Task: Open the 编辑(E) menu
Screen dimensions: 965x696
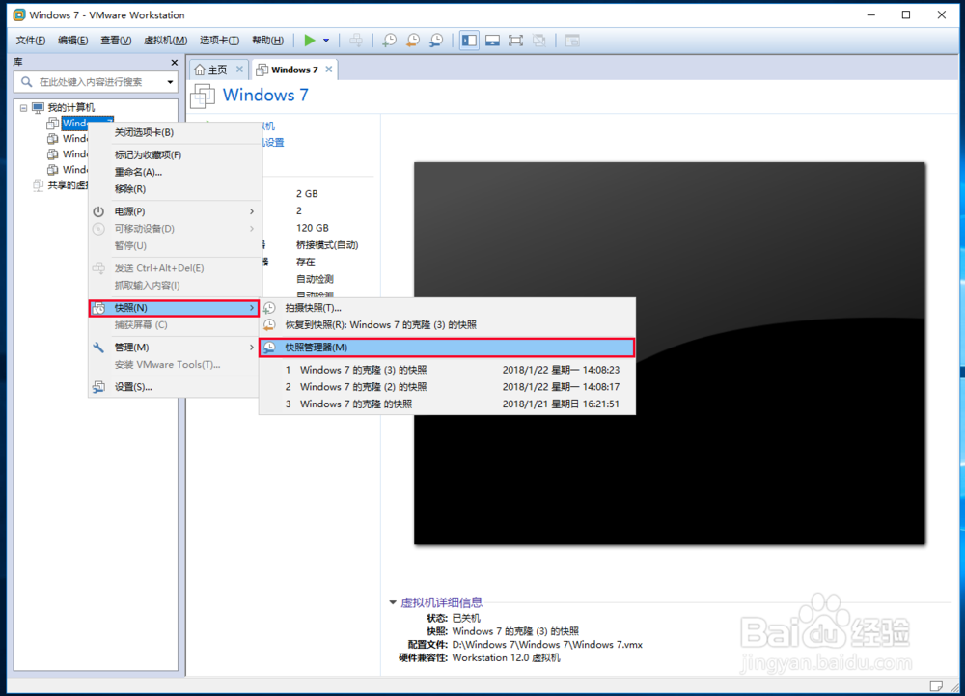Action: coord(72,41)
